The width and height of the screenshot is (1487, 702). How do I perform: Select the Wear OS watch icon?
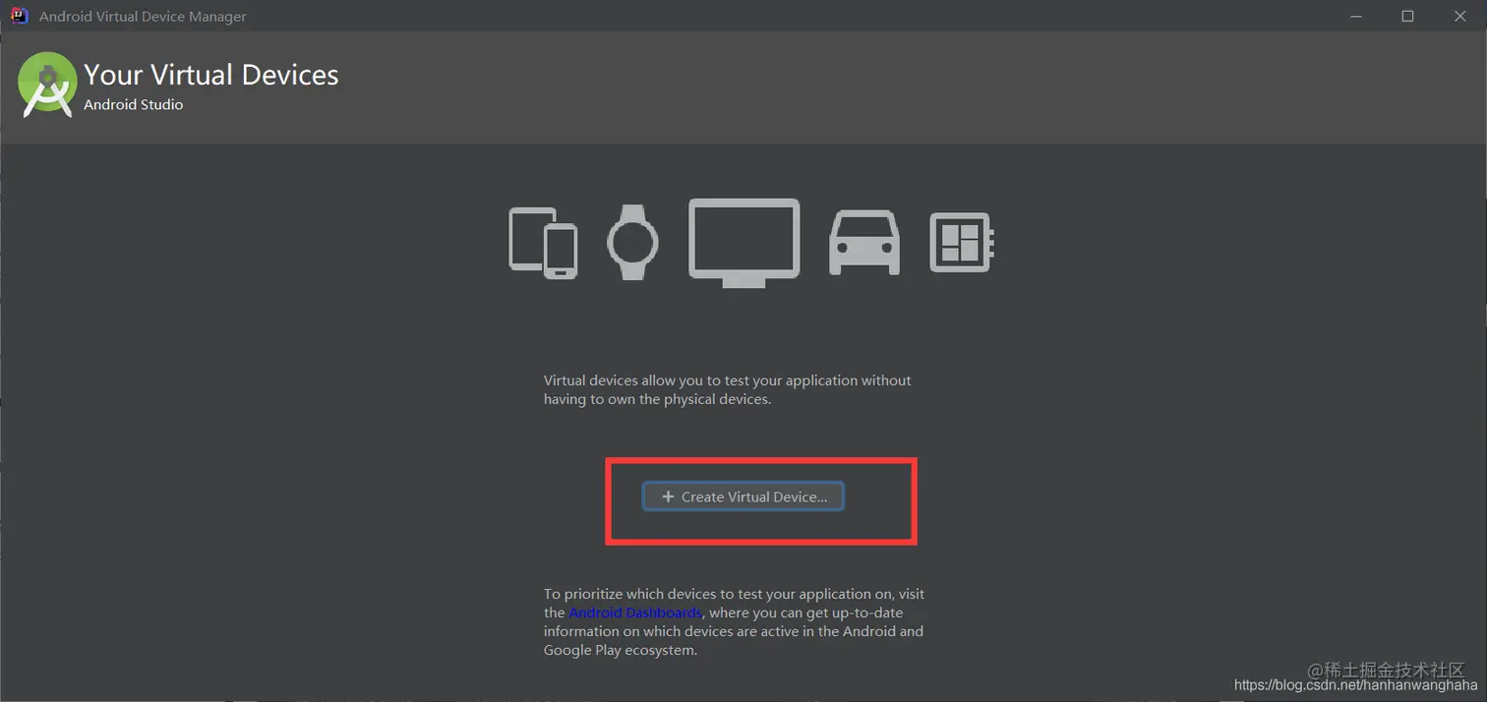(632, 242)
